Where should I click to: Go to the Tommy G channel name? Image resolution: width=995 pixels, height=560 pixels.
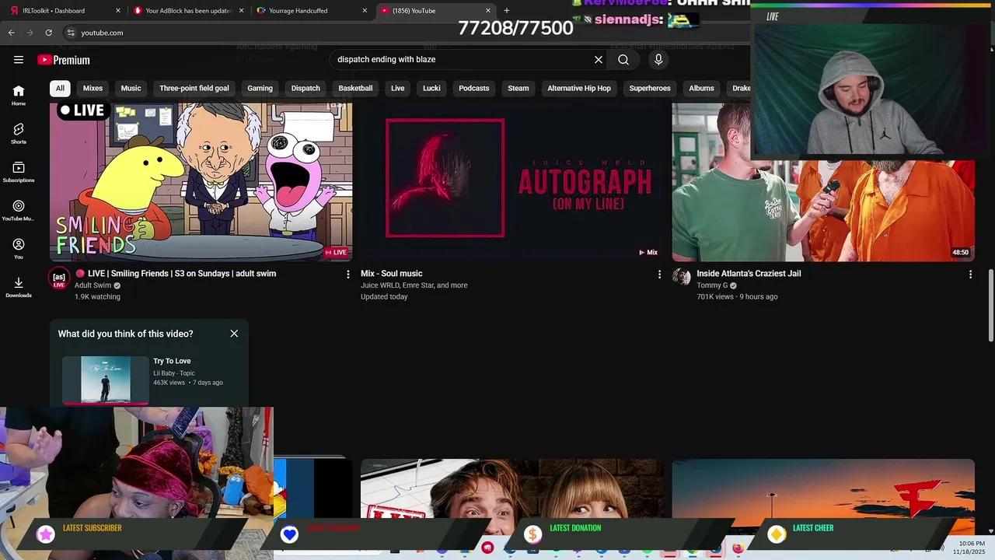point(712,285)
